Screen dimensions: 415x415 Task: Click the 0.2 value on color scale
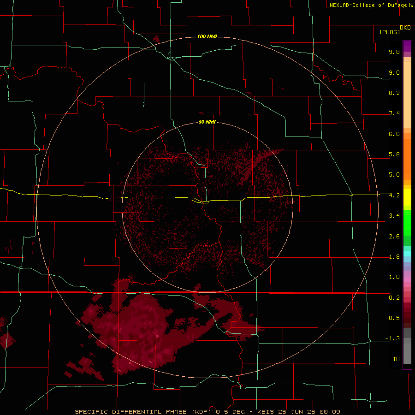pyautogui.click(x=394, y=298)
